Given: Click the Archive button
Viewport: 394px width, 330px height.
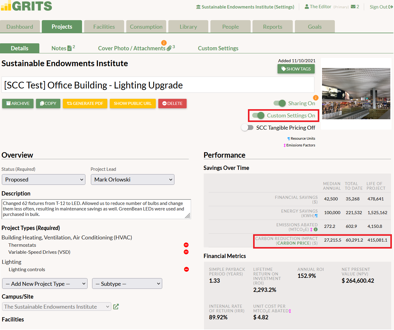Looking at the screenshot, I should pyautogui.click(x=18, y=103).
